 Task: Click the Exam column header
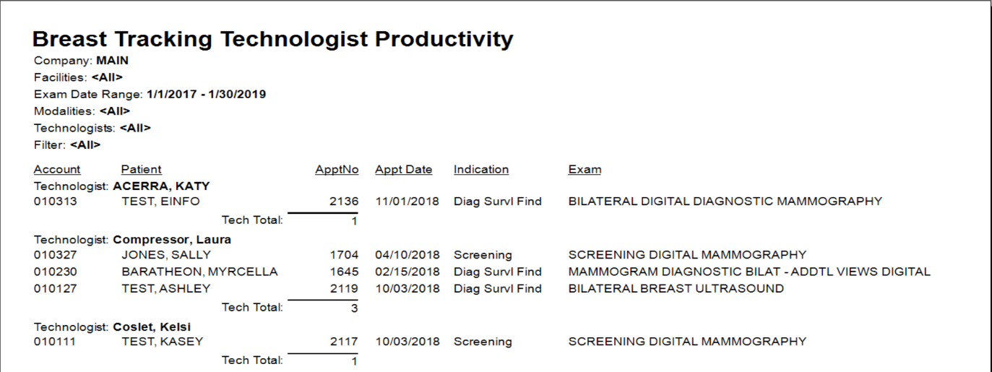585,170
